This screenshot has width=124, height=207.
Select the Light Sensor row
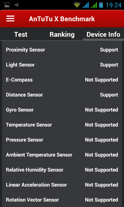(62, 65)
